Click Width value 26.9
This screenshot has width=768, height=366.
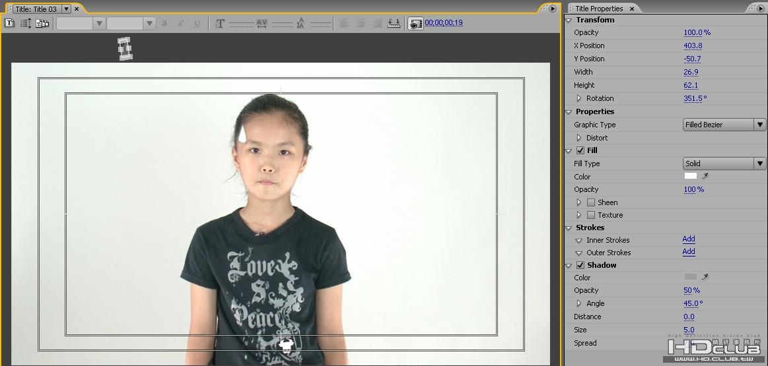click(691, 73)
